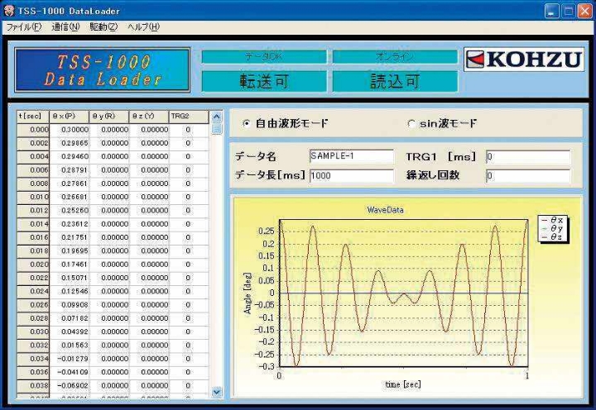Select the θx cell 0.30000
The width and height of the screenshot is (596, 410).
70,130
